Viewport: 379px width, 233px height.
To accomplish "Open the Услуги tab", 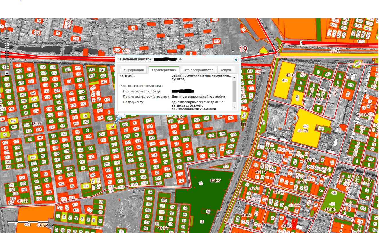I will pos(226,70).
